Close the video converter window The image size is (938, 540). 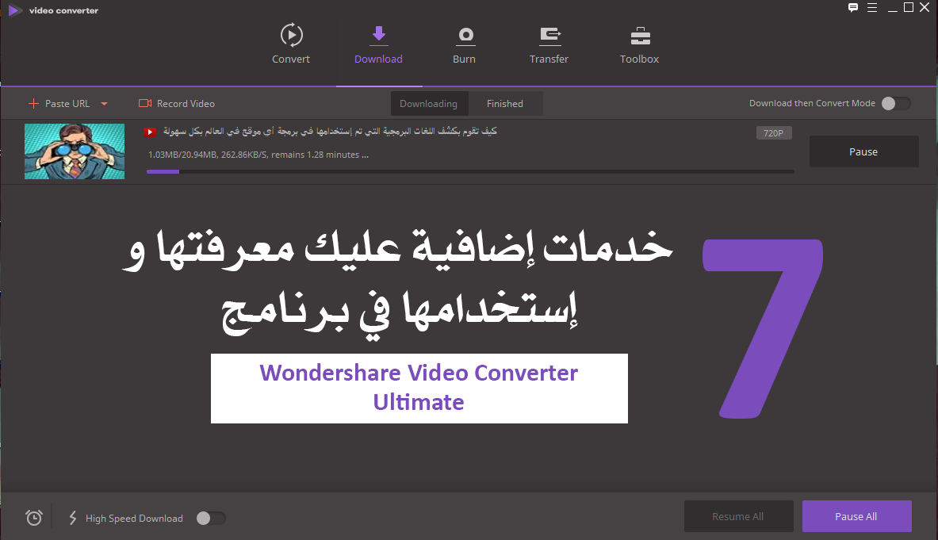point(925,7)
